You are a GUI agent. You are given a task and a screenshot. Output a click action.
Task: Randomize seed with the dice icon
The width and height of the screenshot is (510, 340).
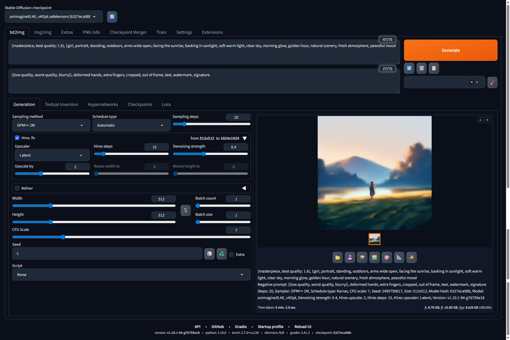209,254
